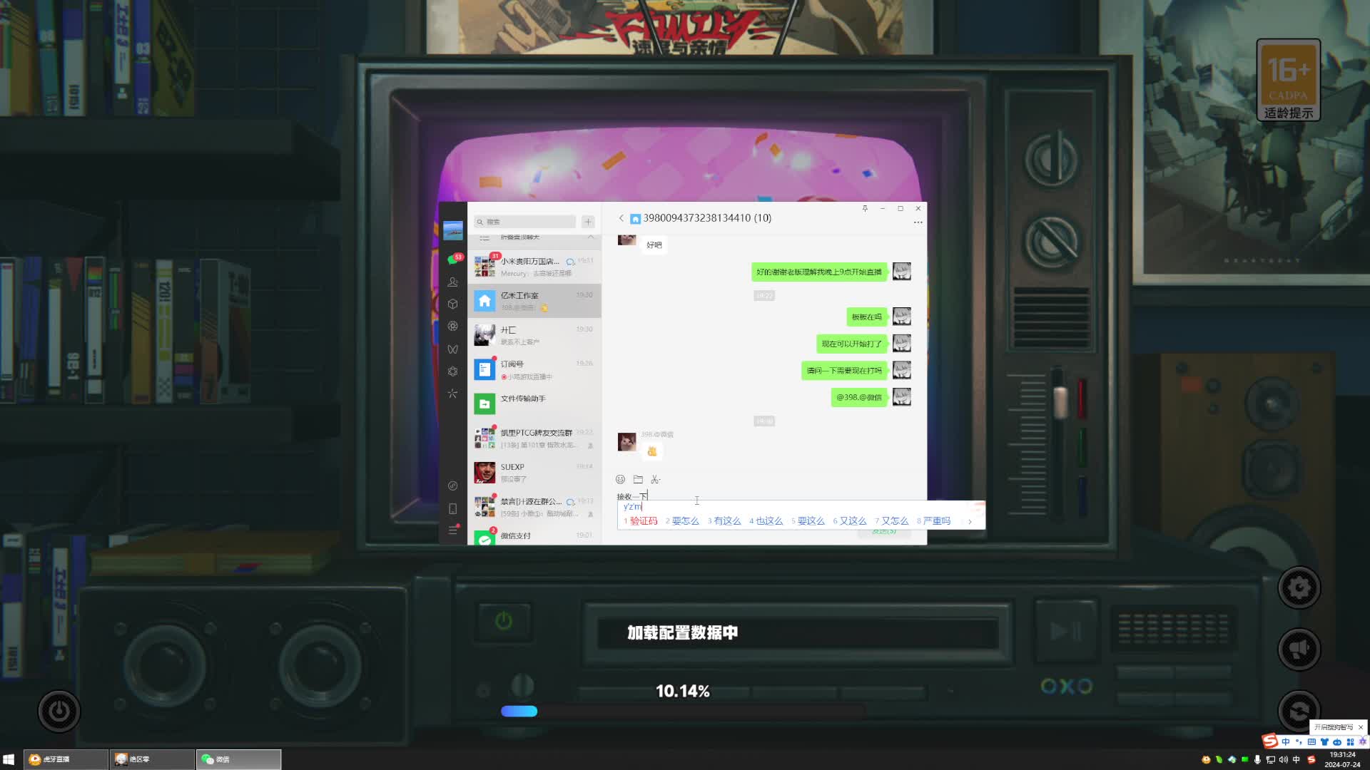Viewport: 1370px width, 770px height.
Task: Toggle the TV power button
Action: coord(504,621)
